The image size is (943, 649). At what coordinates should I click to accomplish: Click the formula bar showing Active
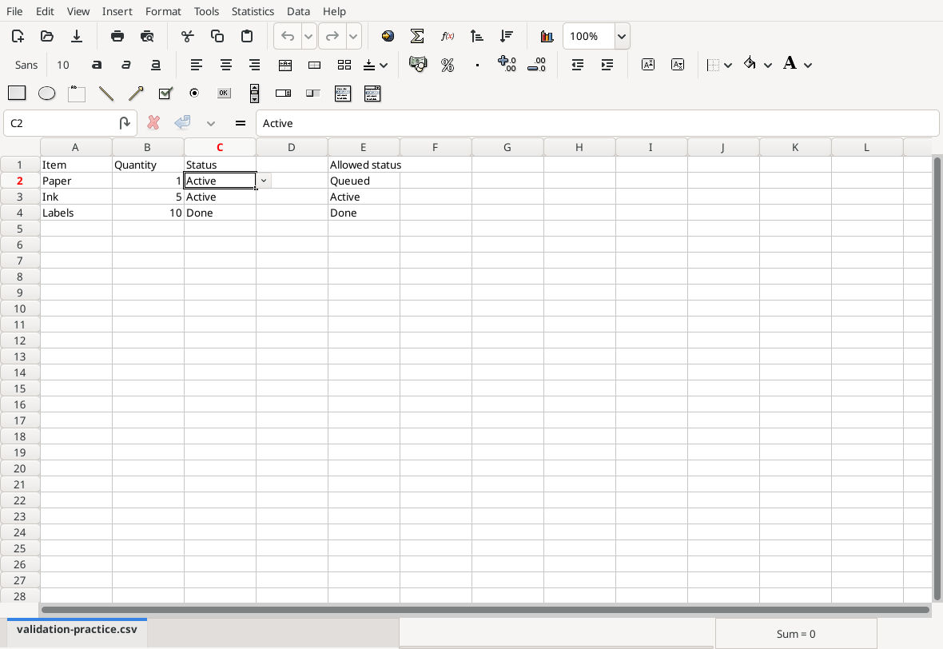pos(597,123)
